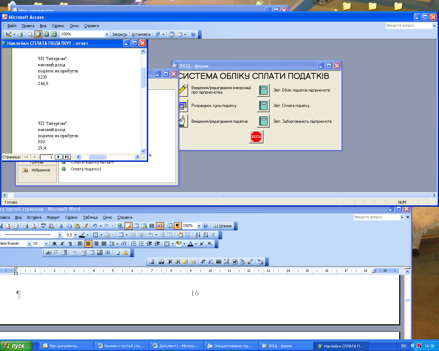The width and height of the screenshot is (439, 351).
Task: Open report icon Звіт: Заборгованість підприємств
Action: (x=263, y=121)
